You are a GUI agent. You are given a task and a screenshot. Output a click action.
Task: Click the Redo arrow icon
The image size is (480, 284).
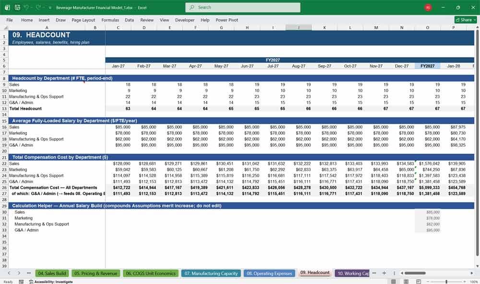click(x=38, y=7)
